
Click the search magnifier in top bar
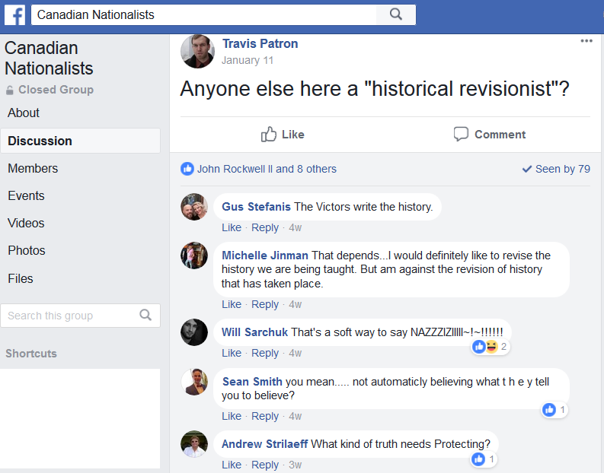pyautogui.click(x=396, y=14)
